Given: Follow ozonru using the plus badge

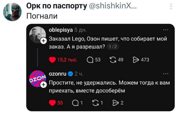Looking at the screenshot, I should (44, 84).
